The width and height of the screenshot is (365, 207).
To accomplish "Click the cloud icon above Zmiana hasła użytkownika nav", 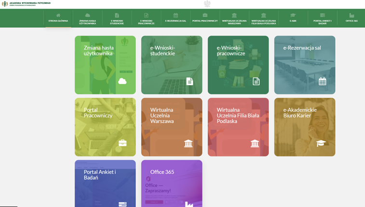I will [x=88, y=15].
